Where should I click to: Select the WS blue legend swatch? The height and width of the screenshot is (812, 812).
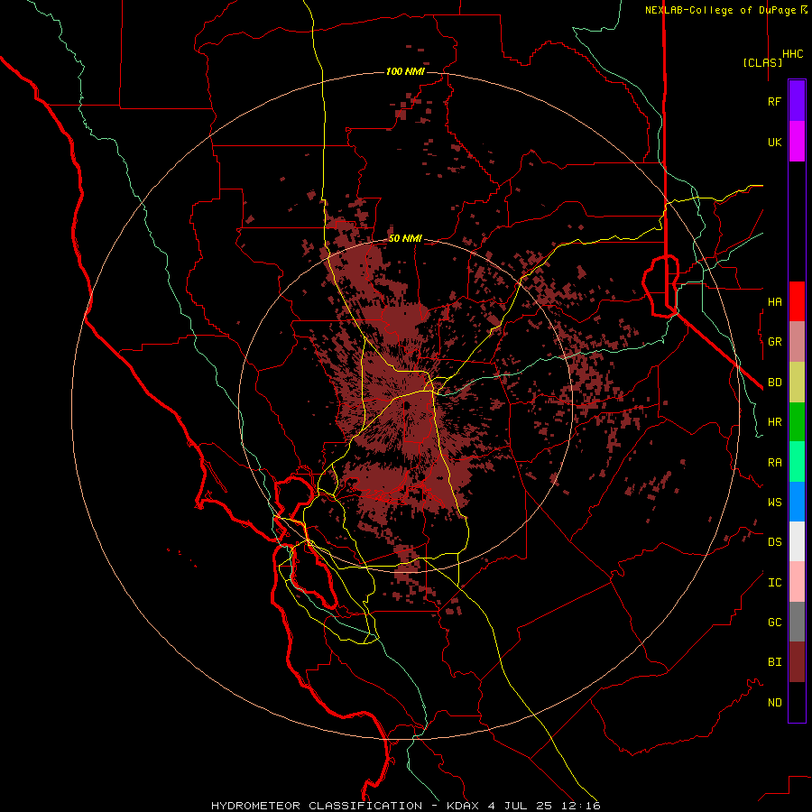click(x=797, y=502)
